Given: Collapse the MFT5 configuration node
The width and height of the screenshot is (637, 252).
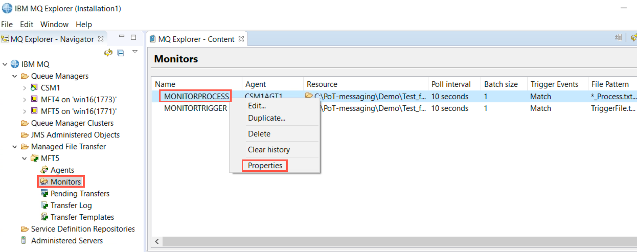Looking at the screenshot, I should click(x=24, y=158).
